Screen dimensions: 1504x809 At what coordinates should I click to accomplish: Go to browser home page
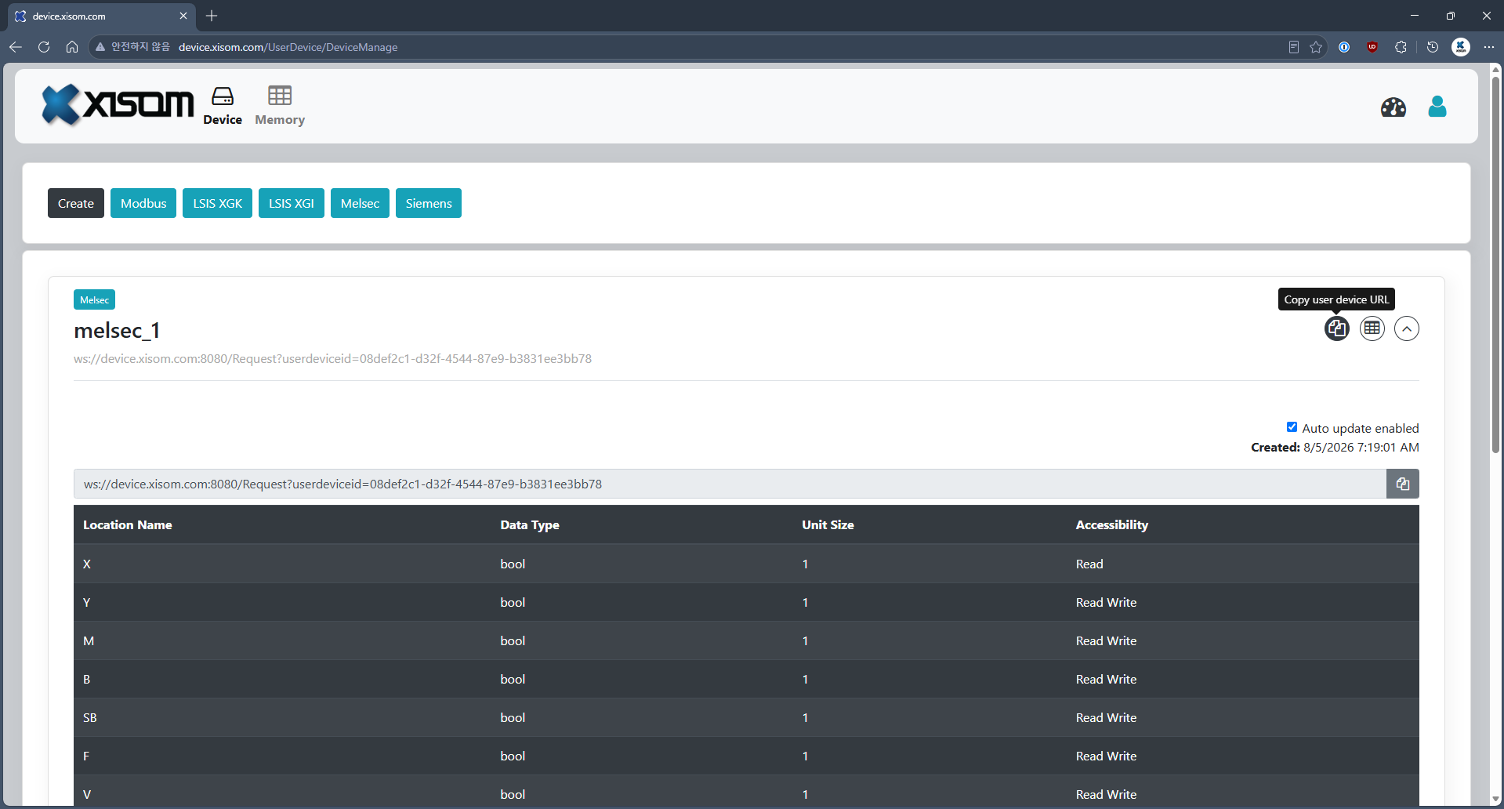pos(72,47)
